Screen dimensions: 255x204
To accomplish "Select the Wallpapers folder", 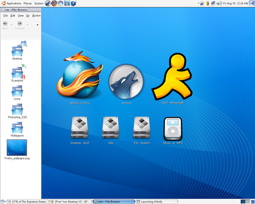I will (17, 130).
